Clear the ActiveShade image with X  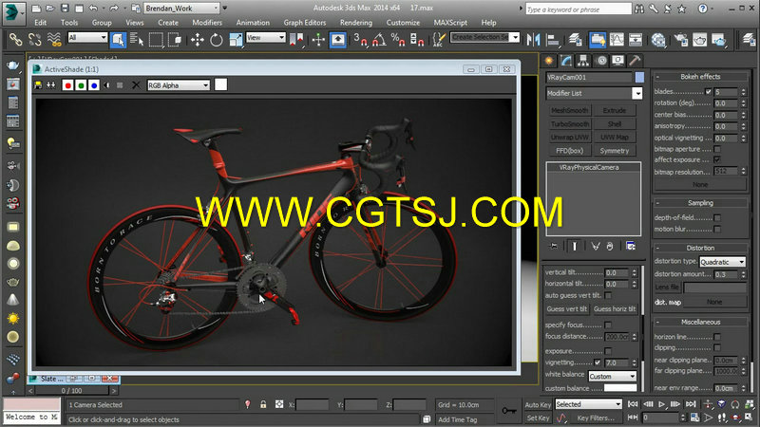click(136, 85)
